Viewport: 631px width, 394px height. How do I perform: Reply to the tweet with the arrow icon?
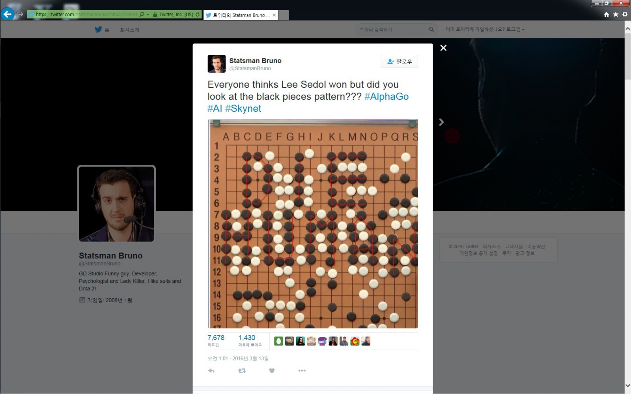tap(211, 371)
